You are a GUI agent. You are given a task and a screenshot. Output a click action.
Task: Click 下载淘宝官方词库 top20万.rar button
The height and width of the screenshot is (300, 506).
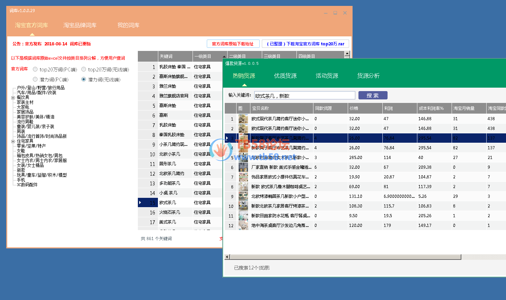coord(305,44)
